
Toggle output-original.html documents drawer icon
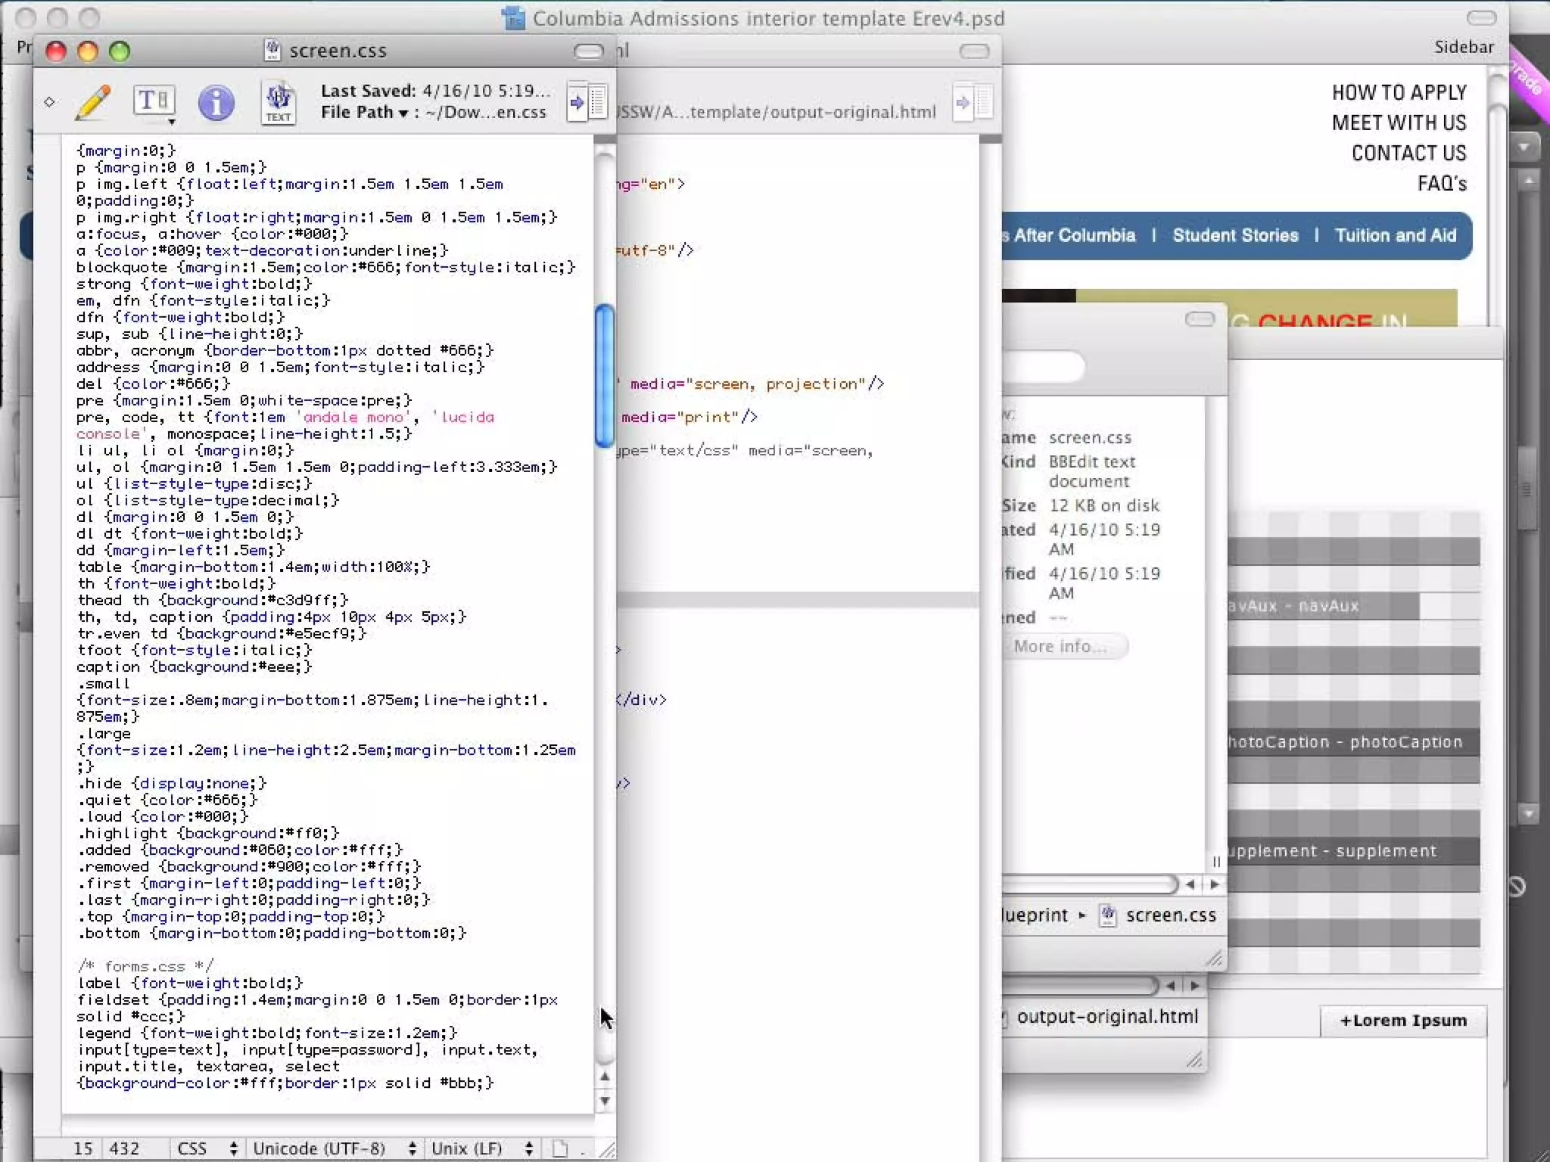(973, 102)
